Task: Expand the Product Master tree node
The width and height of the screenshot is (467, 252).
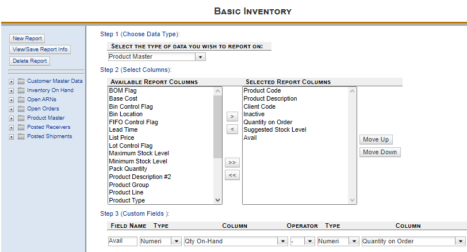Action: 12,119
